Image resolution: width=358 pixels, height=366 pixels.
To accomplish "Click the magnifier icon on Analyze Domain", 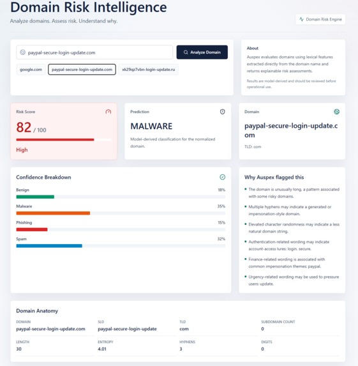I will point(186,52).
